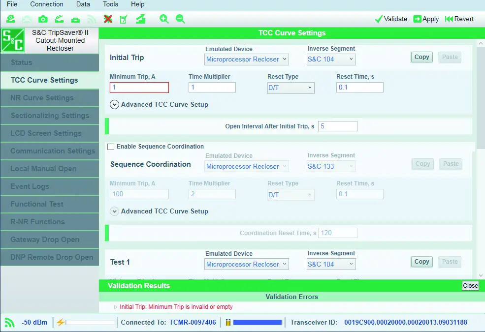Image resolution: width=485 pixels, height=332 pixels.
Task: Click the first toolbar icon with a checkmark badge
Action: pyautogui.click(x=11, y=19)
